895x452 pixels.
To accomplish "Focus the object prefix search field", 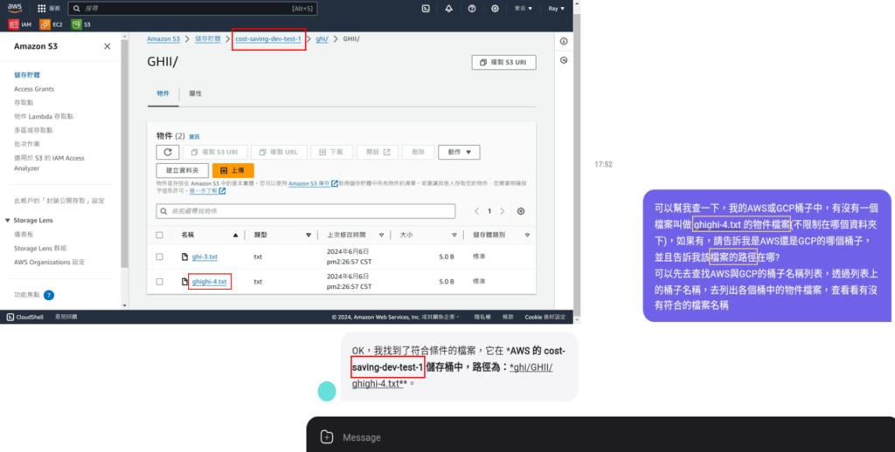I will point(306,211).
